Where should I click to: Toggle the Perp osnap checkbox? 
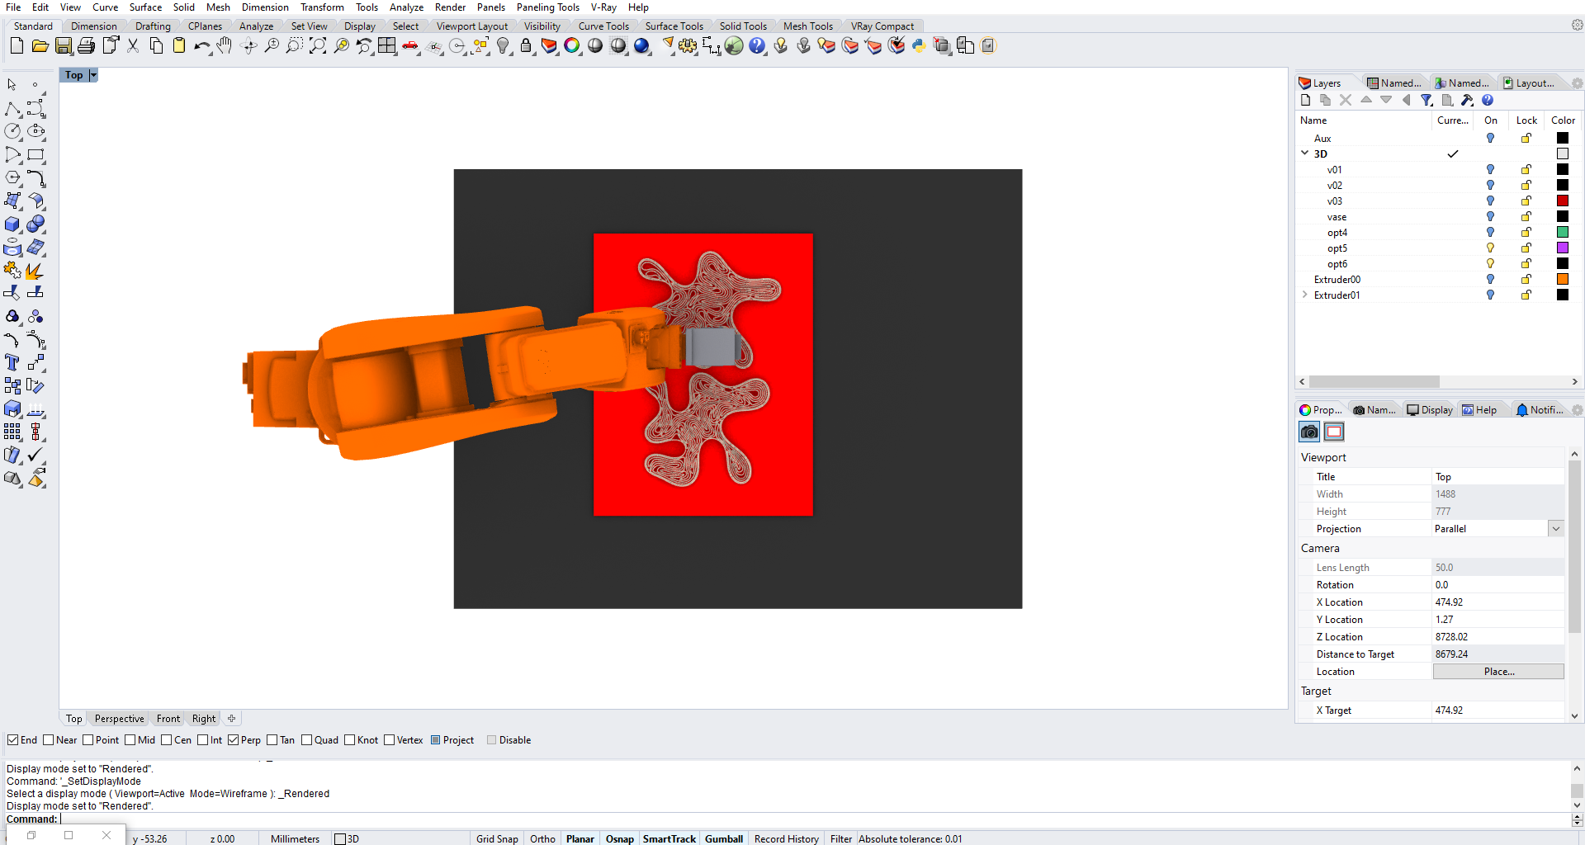coord(233,740)
